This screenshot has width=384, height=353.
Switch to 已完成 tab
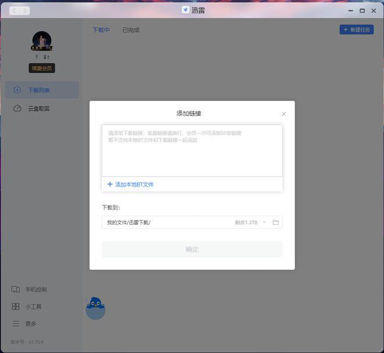click(131, 30)
